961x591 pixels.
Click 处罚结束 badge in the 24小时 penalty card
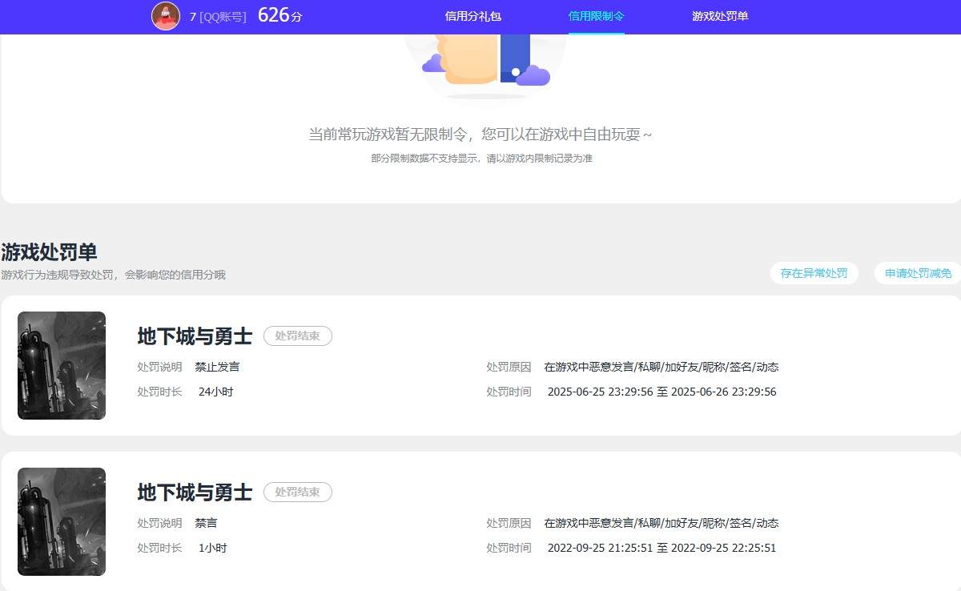[298, 336]
